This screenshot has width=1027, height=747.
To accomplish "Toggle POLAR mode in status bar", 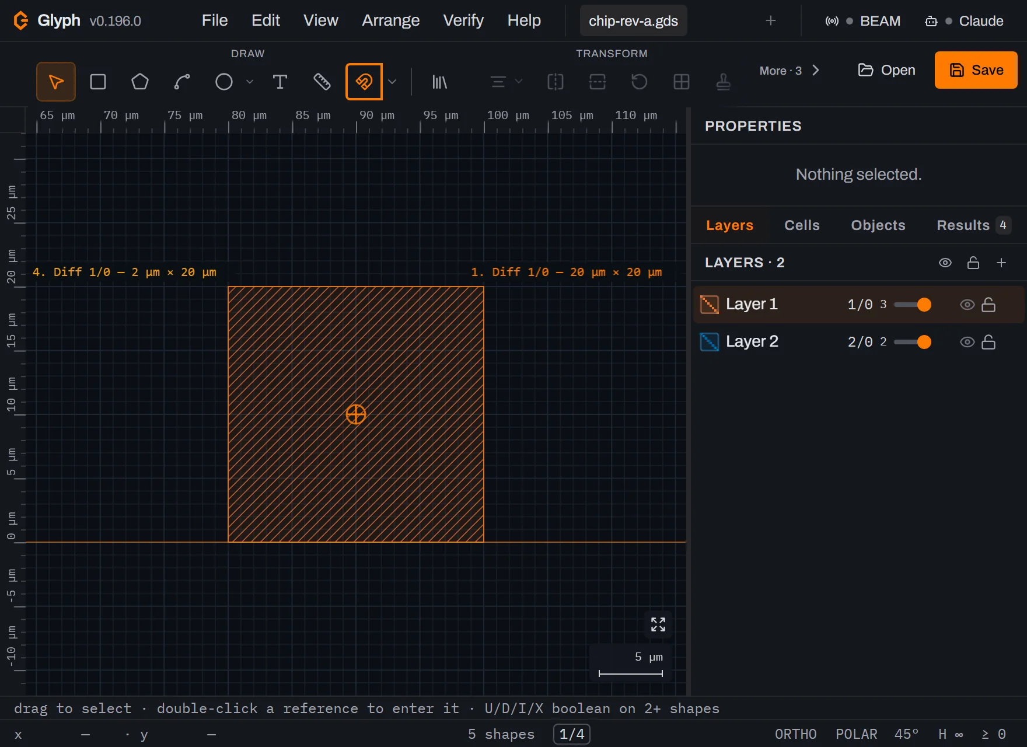I will click(x=857, y=734).
